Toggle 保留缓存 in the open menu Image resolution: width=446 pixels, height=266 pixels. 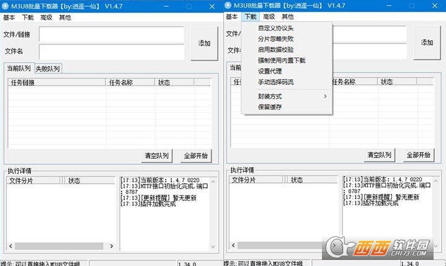pos(270,107)
